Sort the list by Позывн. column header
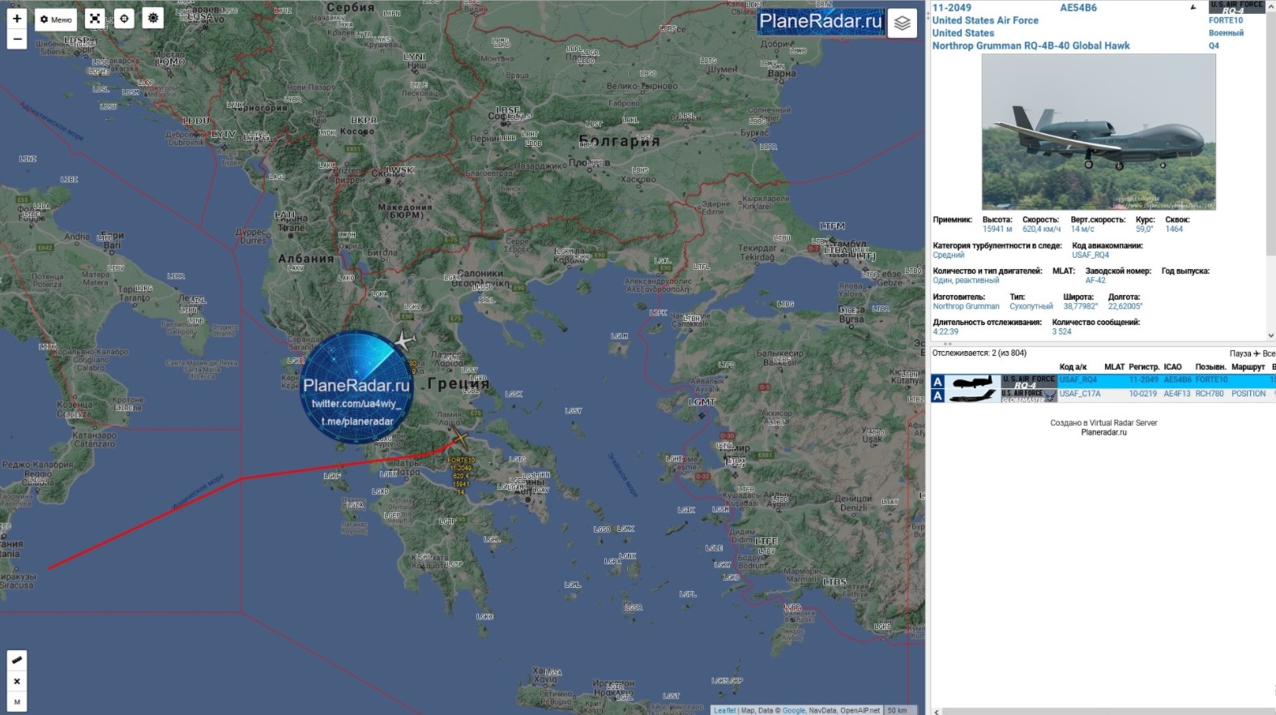This screenshot has height=715, width=1276. tap(1210, 367)
